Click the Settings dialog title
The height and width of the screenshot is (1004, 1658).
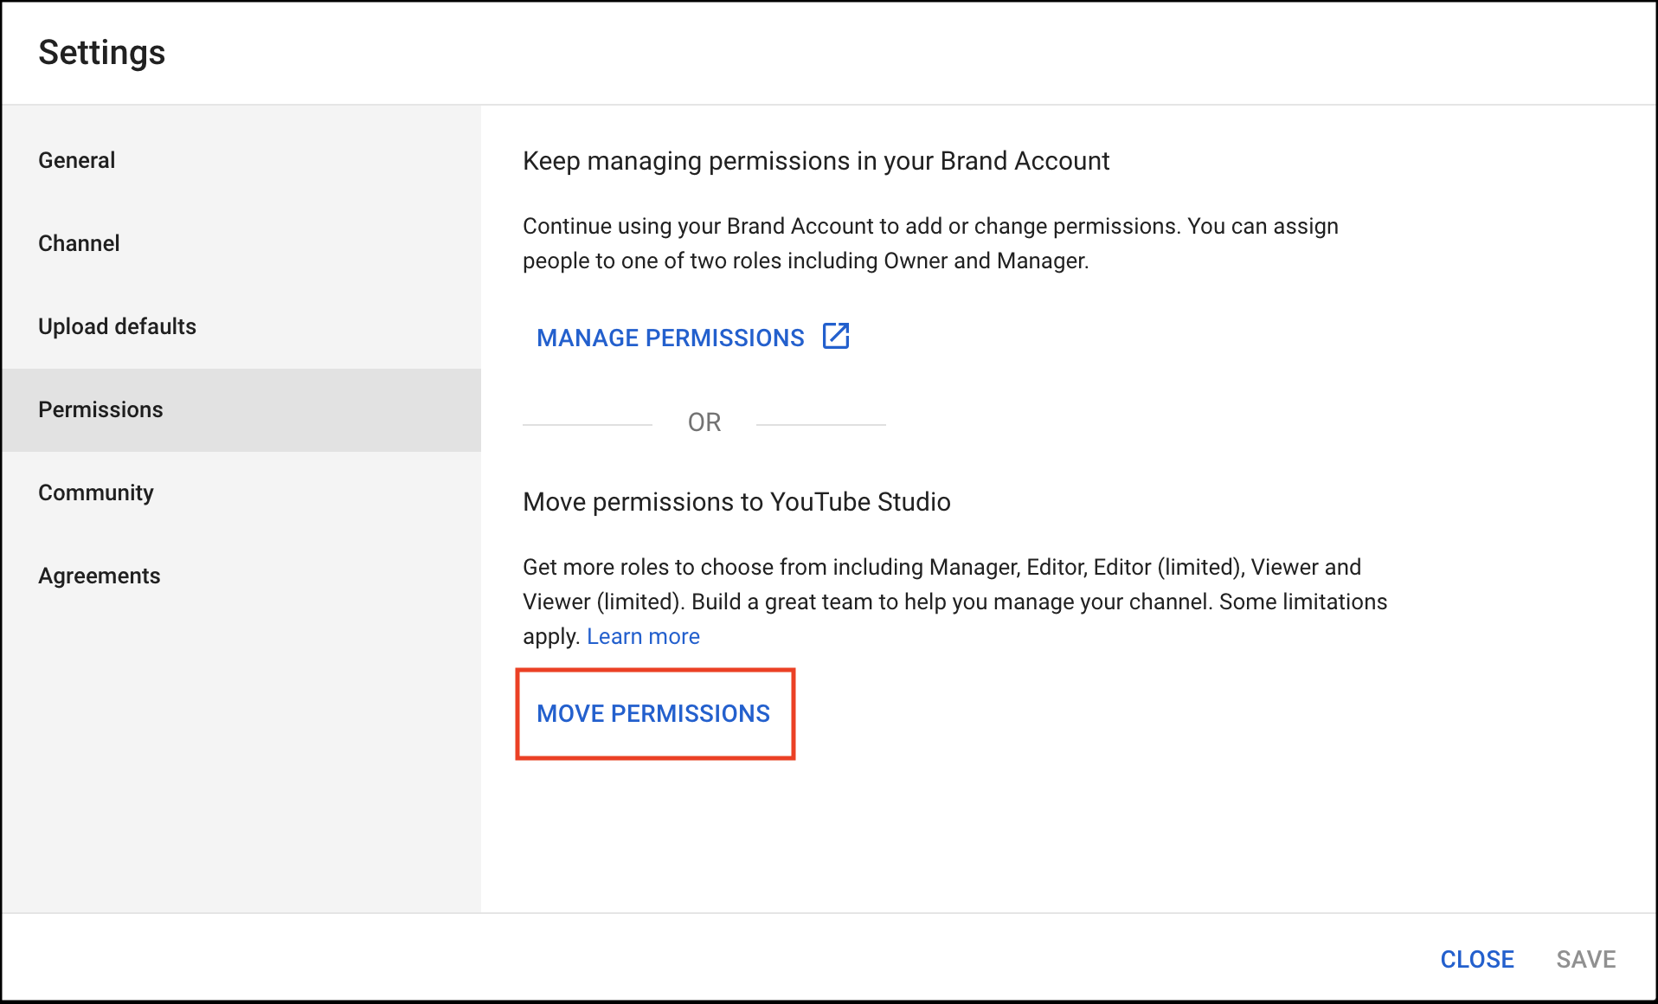[102, 53]
